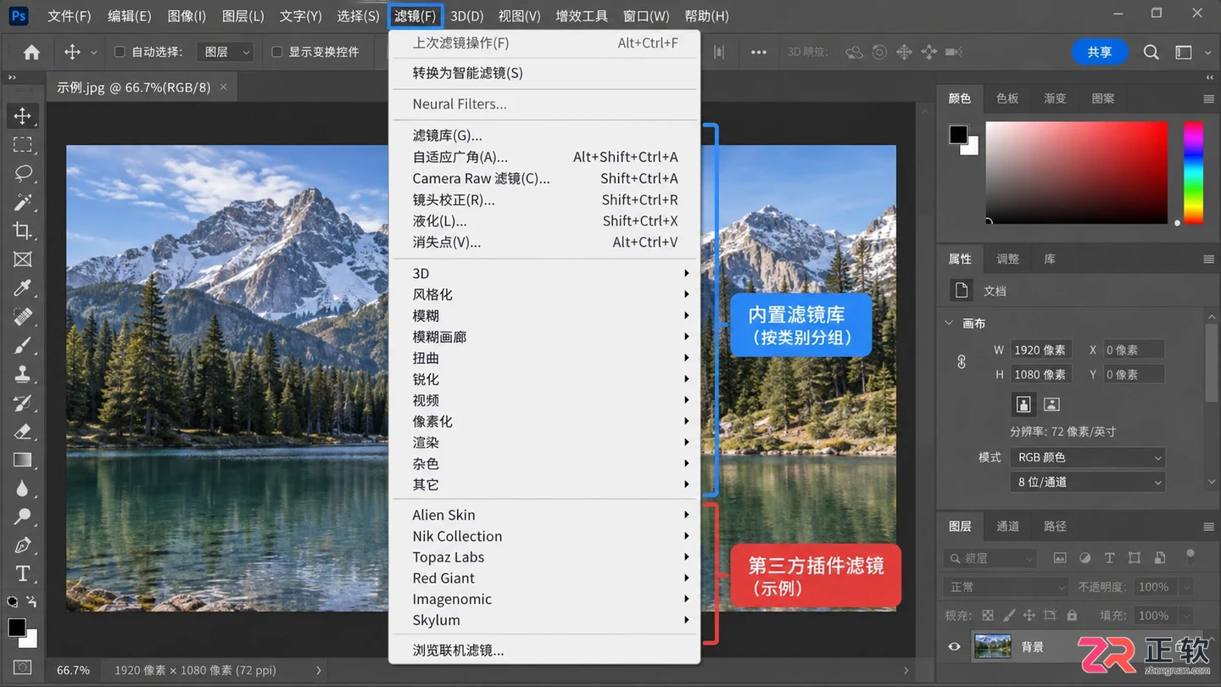Switch to the 通道 tab
This screenshot has height=687, width=1221.
pos(1007,527)
